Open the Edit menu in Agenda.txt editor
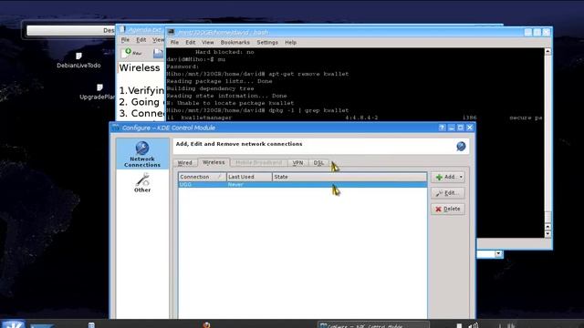Screen dimensions: 584x328 tap(141, 40)
